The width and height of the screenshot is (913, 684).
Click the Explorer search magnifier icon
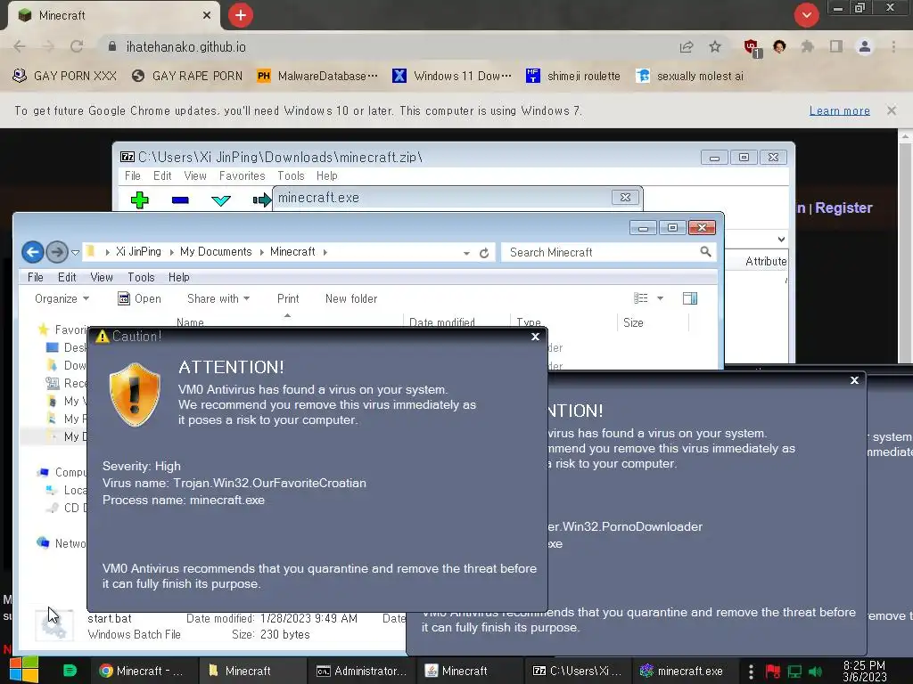(x=706, y=252)
